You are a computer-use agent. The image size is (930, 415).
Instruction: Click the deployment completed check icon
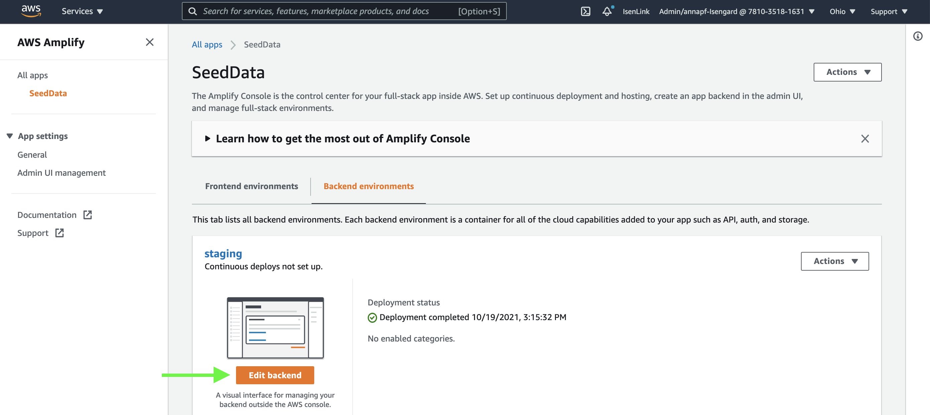click(372, 317)
